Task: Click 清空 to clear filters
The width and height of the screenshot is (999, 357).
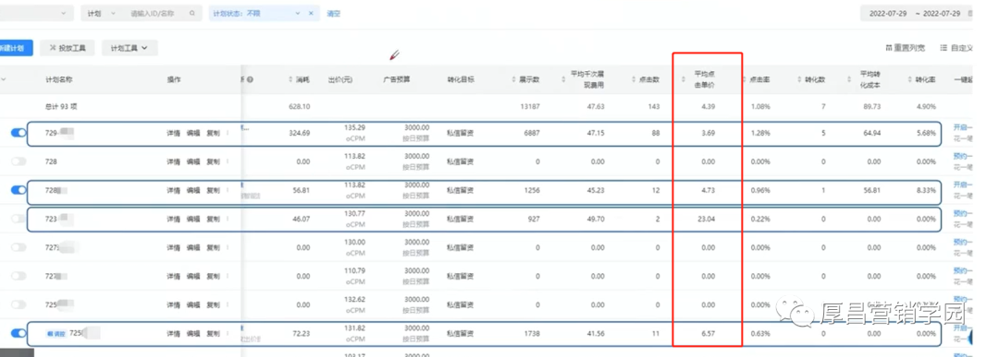Action: coord(333,13)
